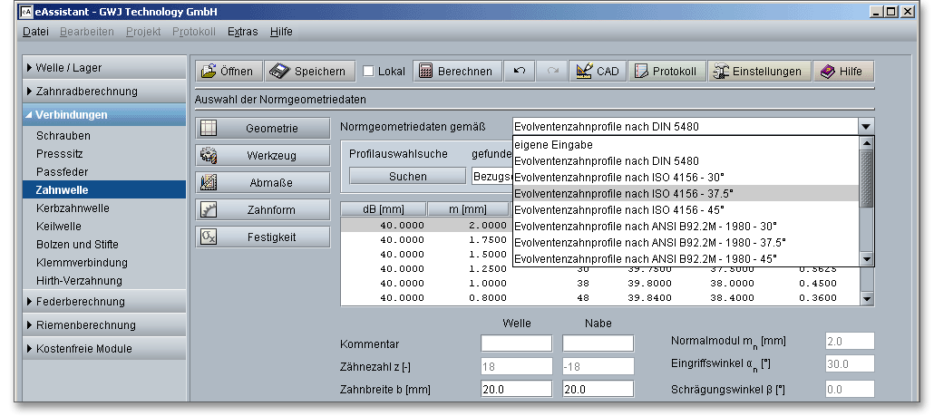Click the dropdown list scrollbar down arrow
Screen dimensions: 934x416
867,259
